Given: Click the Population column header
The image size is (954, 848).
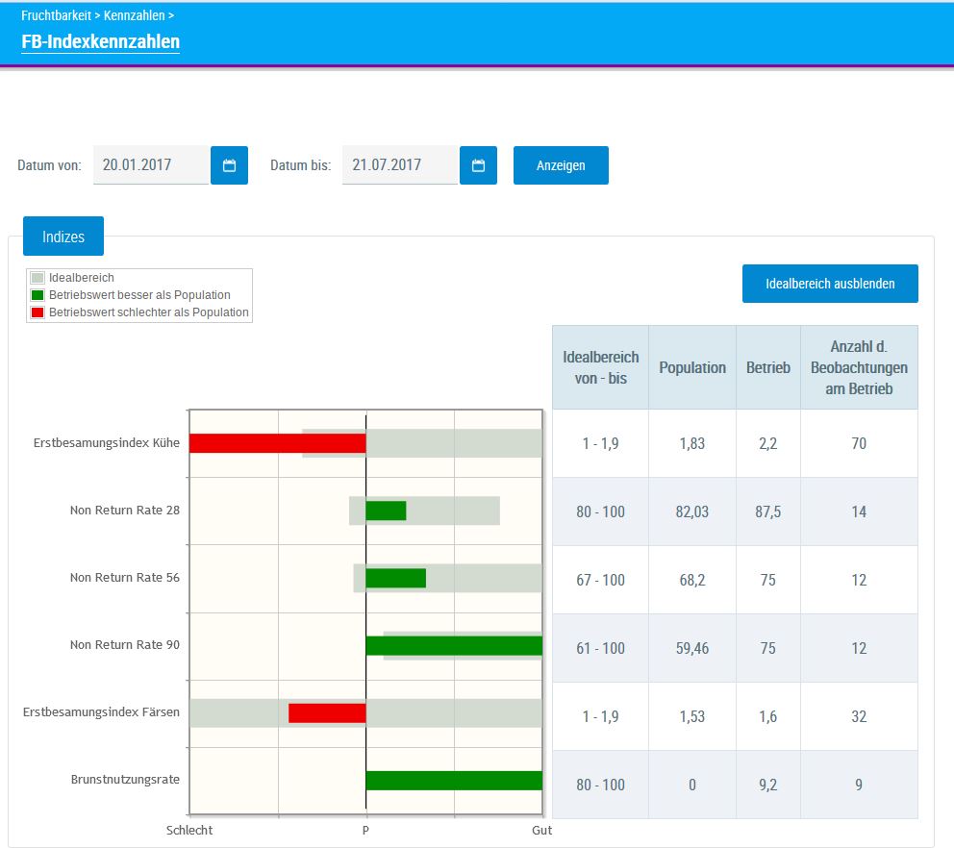Looking at the screenshot, I should (x=692, y=368).
